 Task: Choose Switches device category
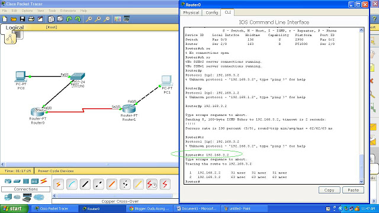(17, 181)
